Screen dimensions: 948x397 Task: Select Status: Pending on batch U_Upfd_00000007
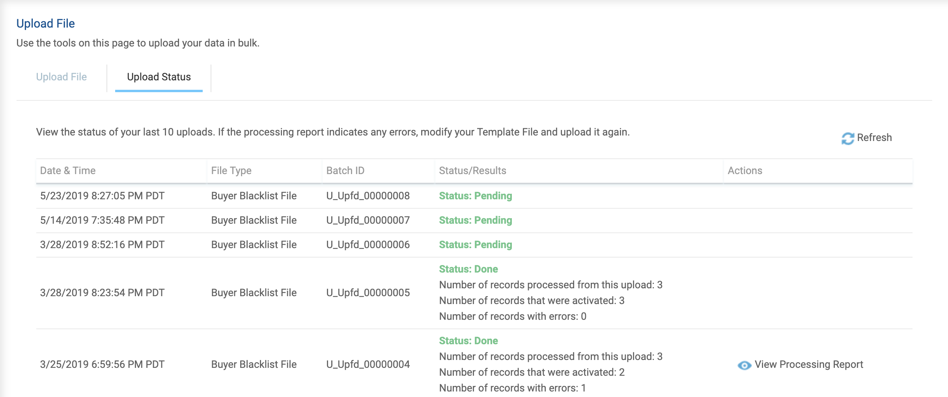[475, 220]
